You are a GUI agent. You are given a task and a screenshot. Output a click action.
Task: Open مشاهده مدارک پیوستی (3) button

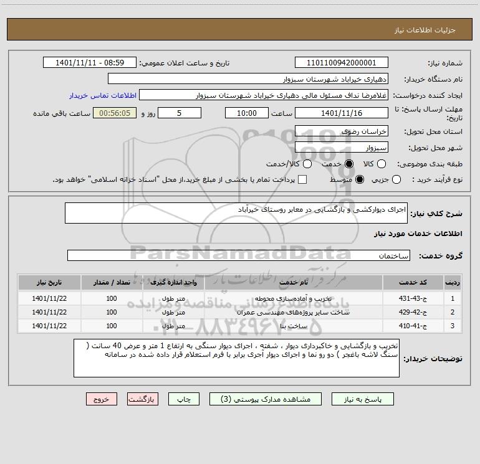[266, 399]
